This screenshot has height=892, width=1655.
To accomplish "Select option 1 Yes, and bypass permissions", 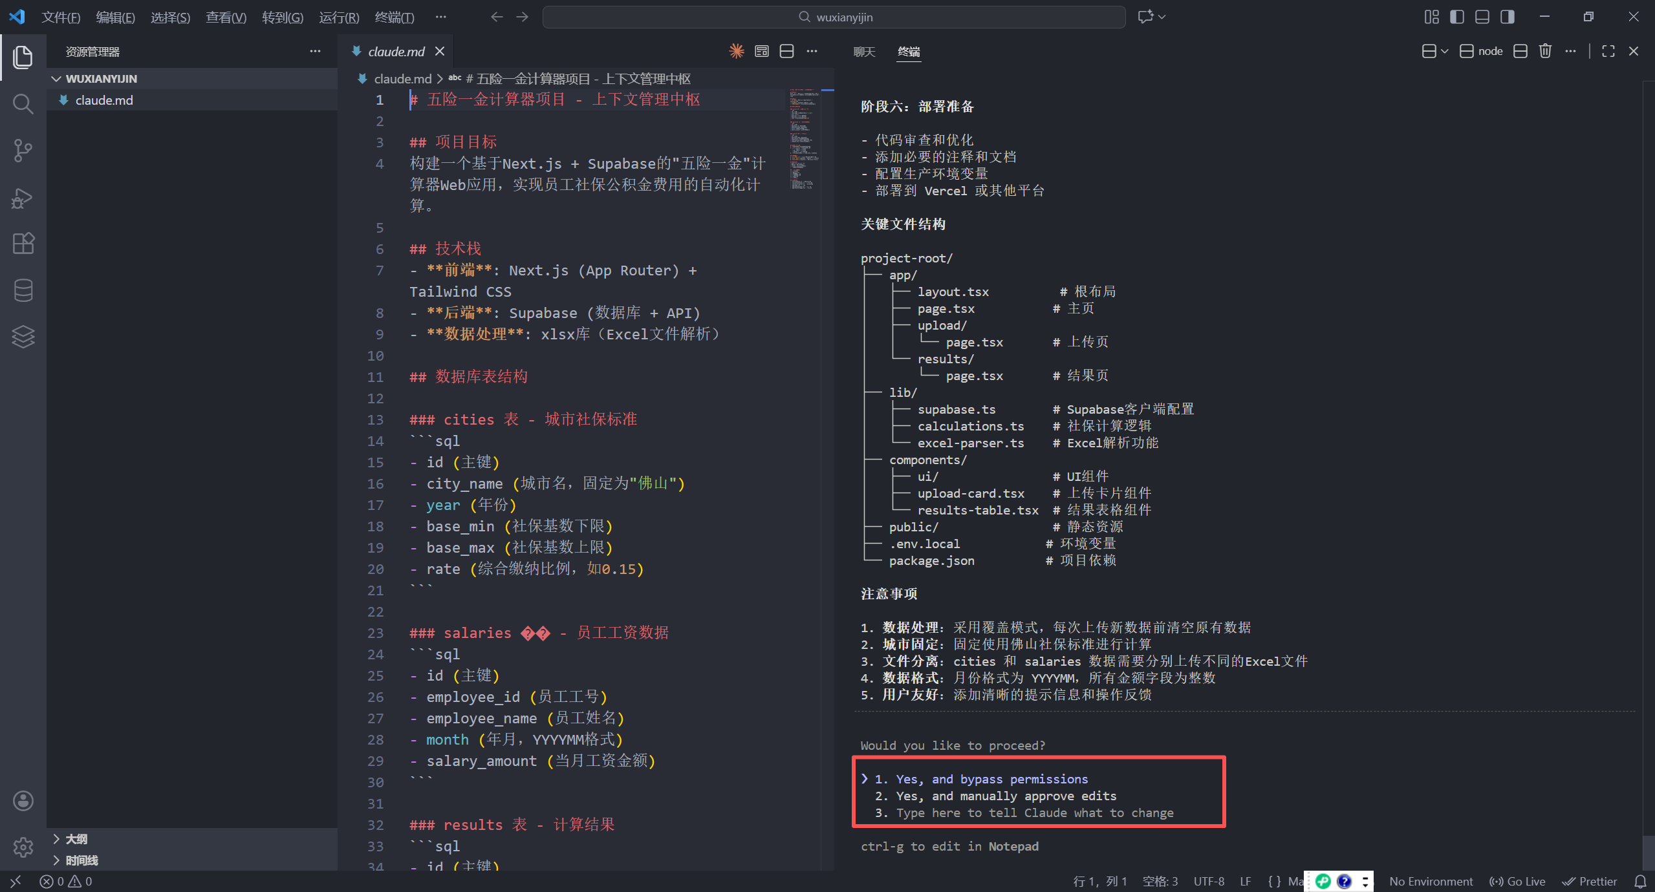I will click(x=981, y=779).
